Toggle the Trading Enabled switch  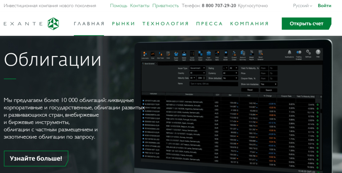299,52
